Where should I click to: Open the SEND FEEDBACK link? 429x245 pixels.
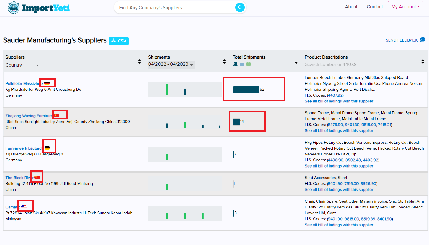pyautogui.click(x=402, y=40)
